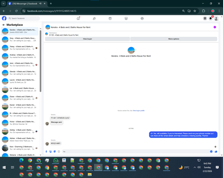Open a new browser tab

[x=51, y=4]
